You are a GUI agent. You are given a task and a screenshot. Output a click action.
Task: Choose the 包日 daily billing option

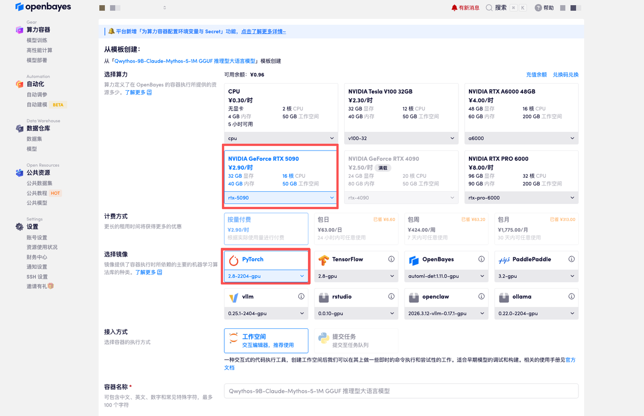(x=356, y=229)
